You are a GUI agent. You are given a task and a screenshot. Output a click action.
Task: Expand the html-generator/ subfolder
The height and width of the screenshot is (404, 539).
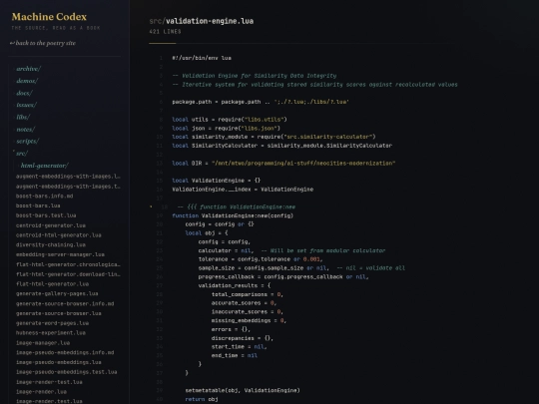click(44, 166)
